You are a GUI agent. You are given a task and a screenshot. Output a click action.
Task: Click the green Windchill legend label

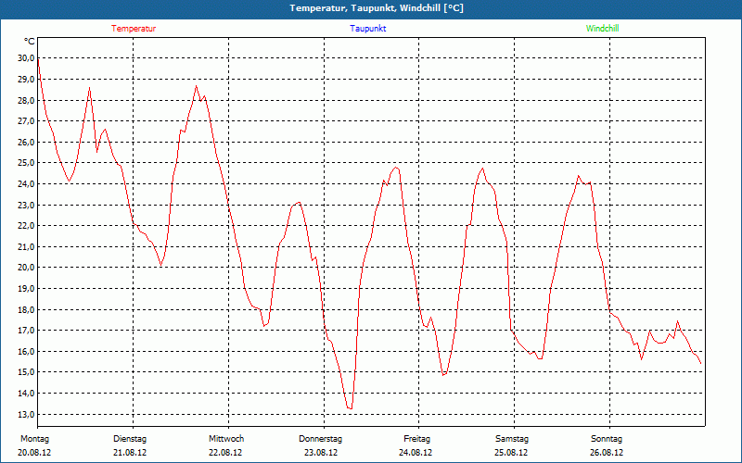[x=602, y=29]
